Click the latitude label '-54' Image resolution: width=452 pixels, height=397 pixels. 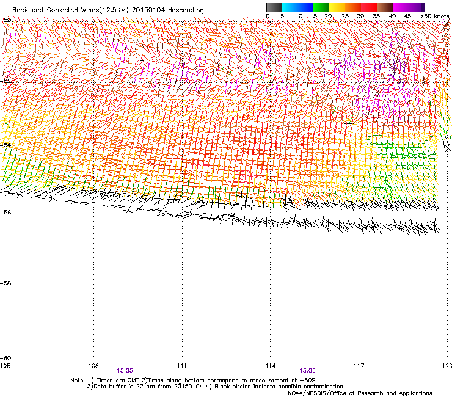[5, 145]
